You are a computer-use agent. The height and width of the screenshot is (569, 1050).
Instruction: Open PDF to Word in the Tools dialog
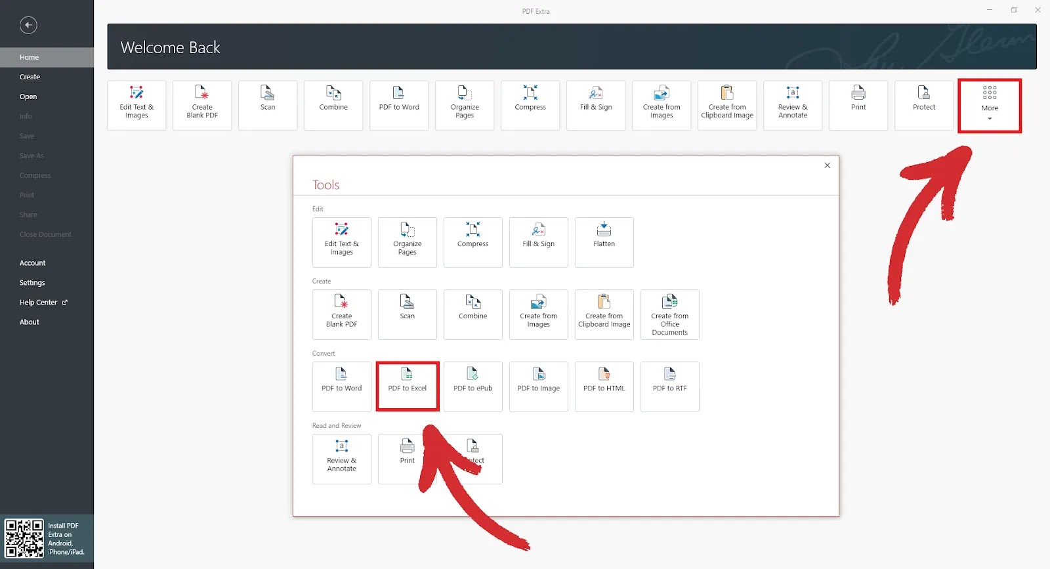342,387
